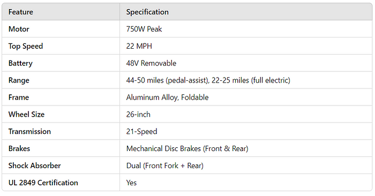Select the Wheel Size label
This screenshot has height=196, width=375.
point(27,115)
